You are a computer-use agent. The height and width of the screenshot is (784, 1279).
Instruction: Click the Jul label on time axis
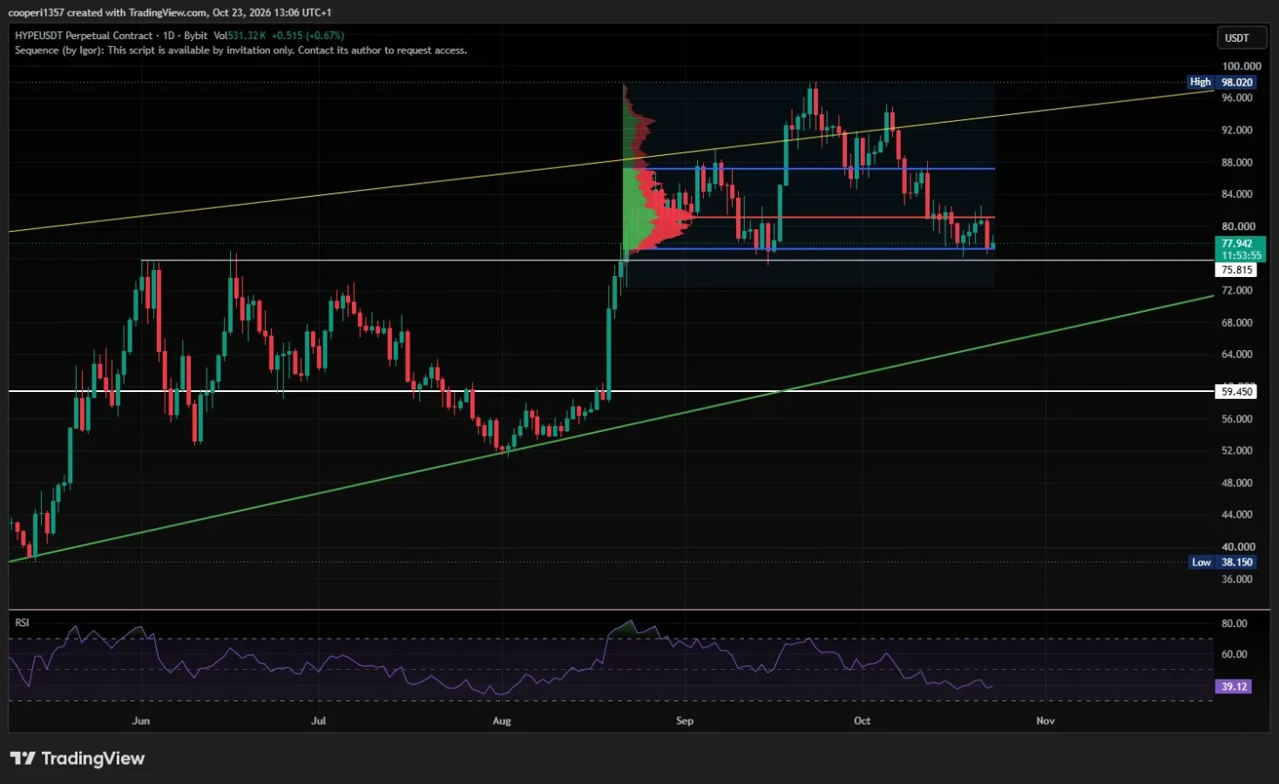pyautogui.click(x=319, y=720)
